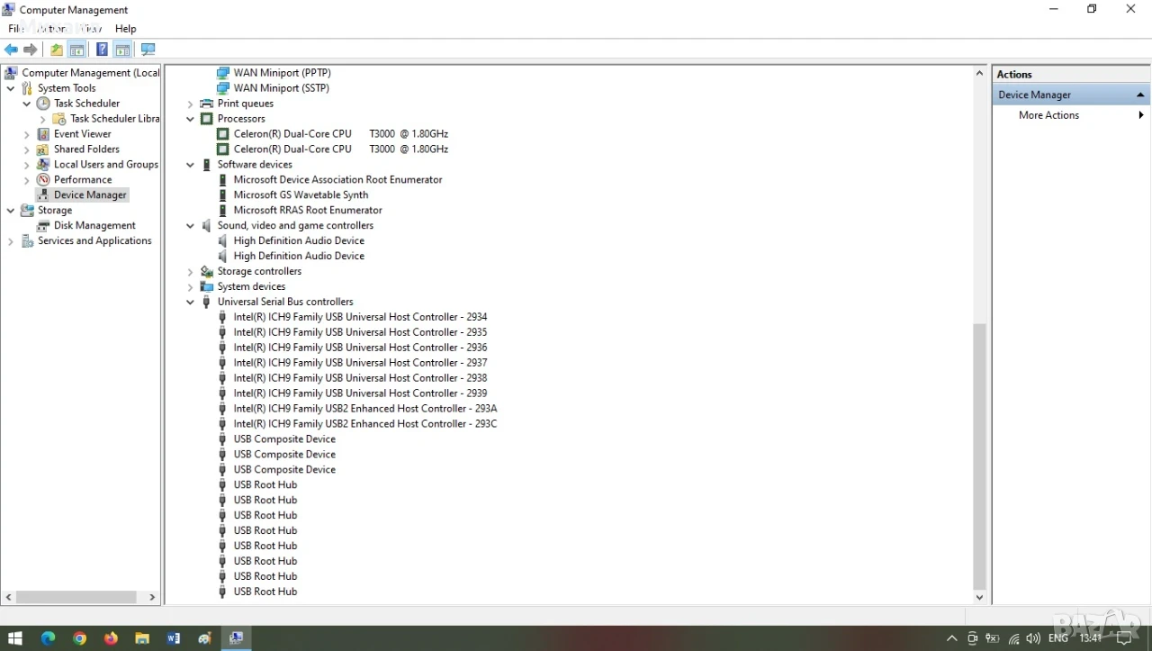Screen dimensions: 1152x651
Task: Toggle the Show/Hide Action Pane toolbar icon
Action: 122,50
